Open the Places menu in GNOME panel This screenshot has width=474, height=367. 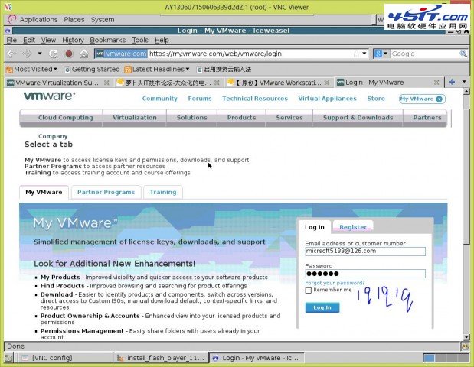point(74,20)
